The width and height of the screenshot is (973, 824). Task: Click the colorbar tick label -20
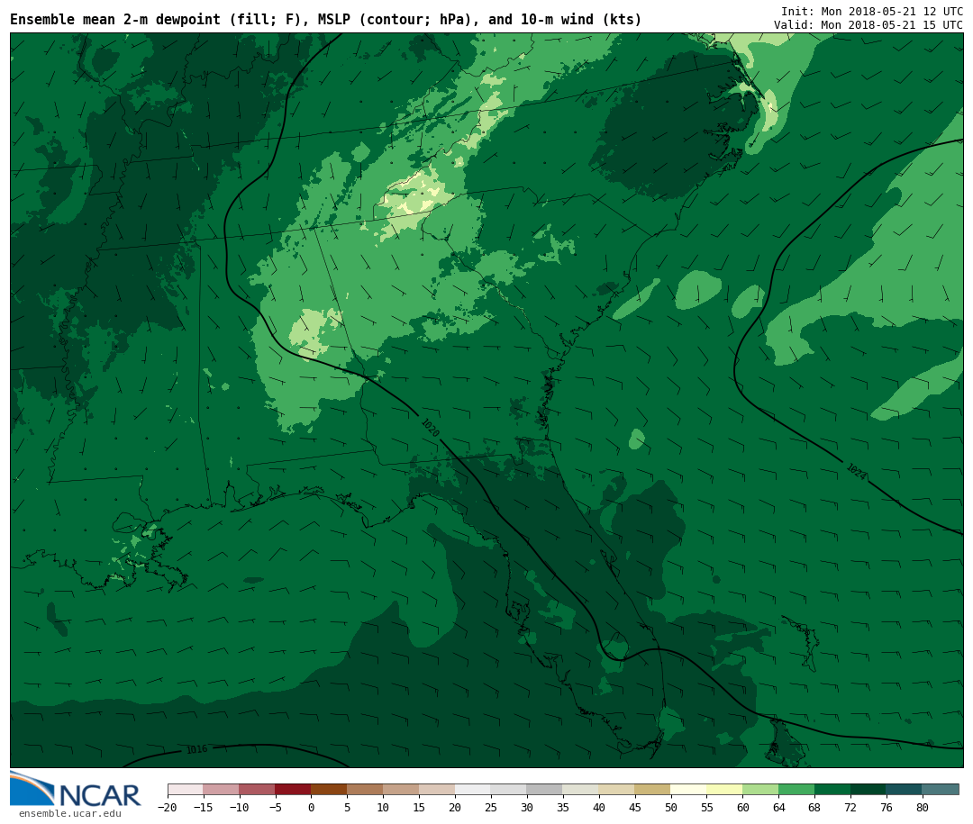(168, 807)
